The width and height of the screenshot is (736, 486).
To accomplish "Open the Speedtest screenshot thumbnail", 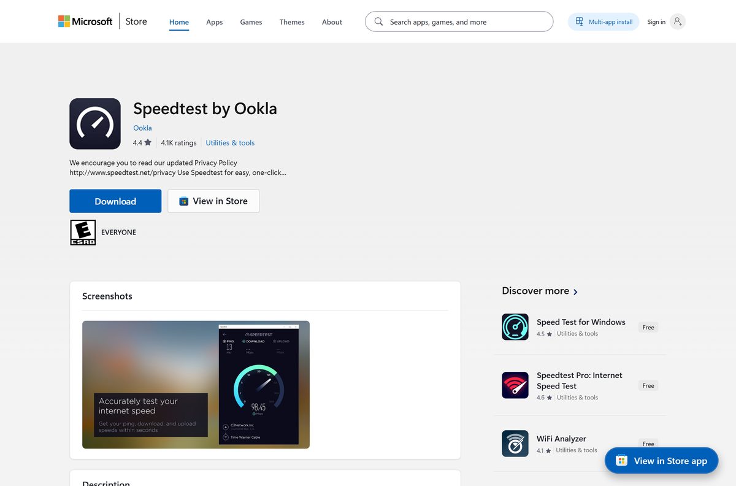I will point(196,385).
